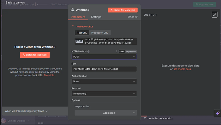This screenshot has height=125, width=221.
Task: Click Pull in events from Webhook heading
Action: coord(35,47)
